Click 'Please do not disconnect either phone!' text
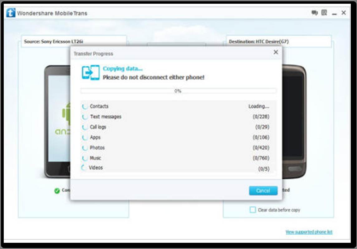The height and width of the screenshot is (249, 357). coord(154,77)
